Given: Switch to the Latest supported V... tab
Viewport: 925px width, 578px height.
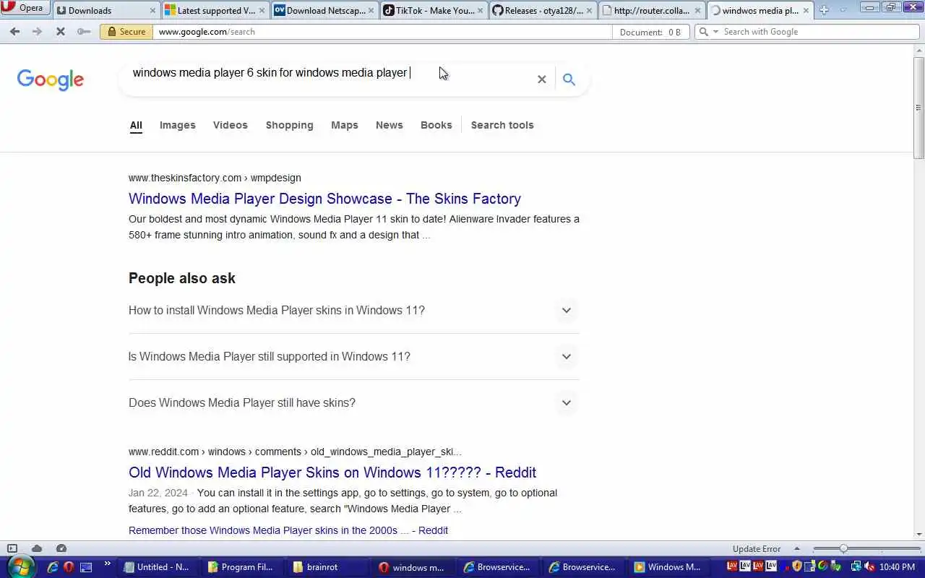Looking at the screenshot, I should point(215,10).
